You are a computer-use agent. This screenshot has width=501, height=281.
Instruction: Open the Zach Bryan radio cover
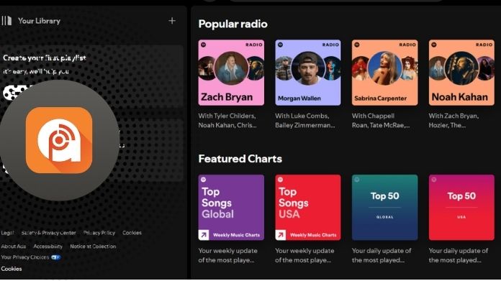(231, 73)
